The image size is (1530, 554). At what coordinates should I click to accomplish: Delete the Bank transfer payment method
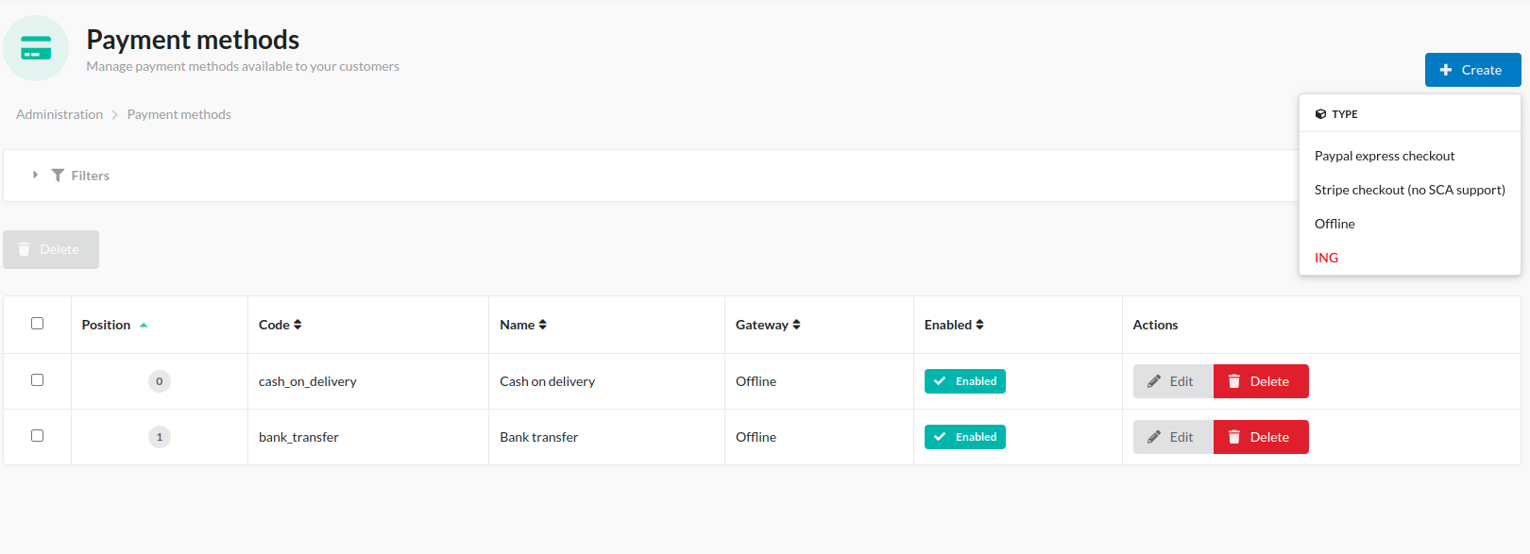[1261, 437]
